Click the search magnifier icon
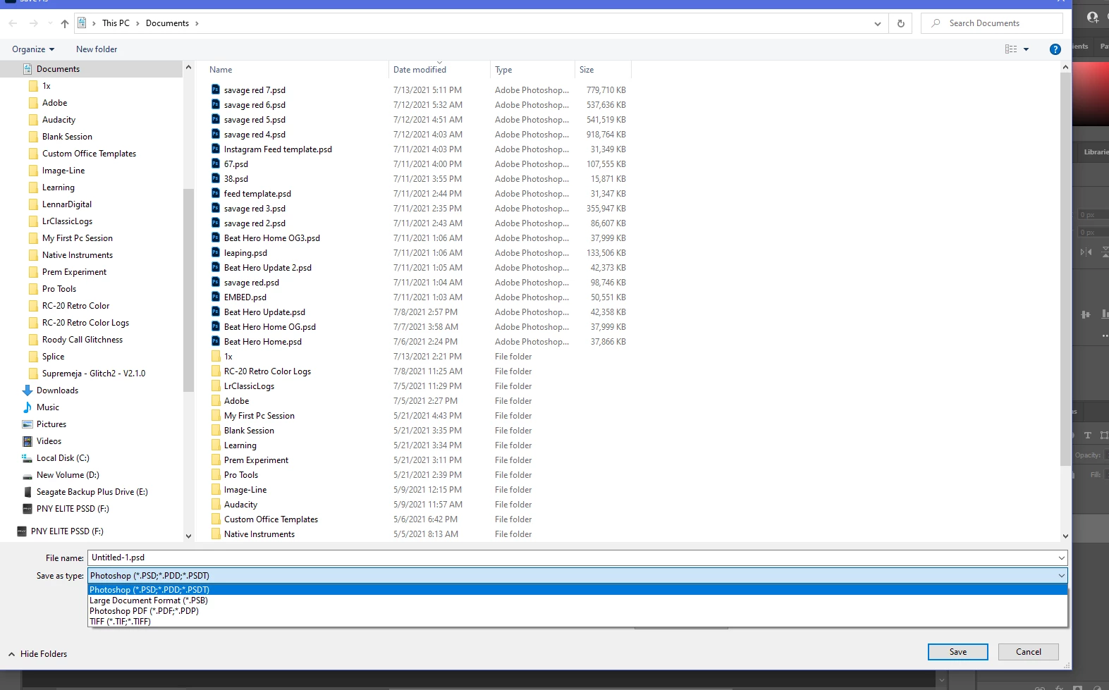Screen dimensions: 1109x690 [936, 23]
